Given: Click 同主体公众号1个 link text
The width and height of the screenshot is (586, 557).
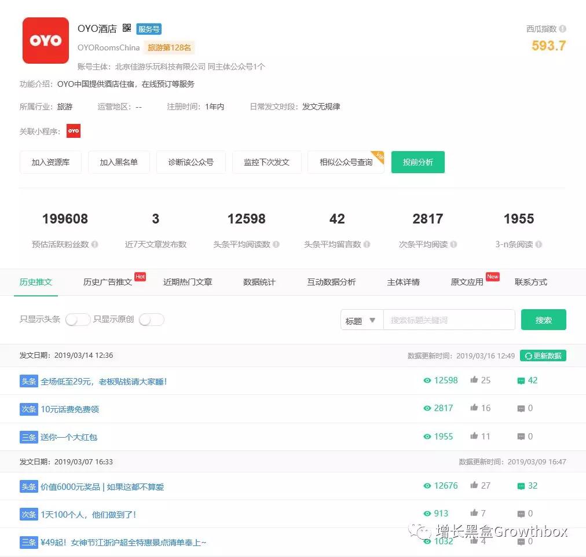Looking at the screenshot, I should pyautogui.click(x=236, y=67).
